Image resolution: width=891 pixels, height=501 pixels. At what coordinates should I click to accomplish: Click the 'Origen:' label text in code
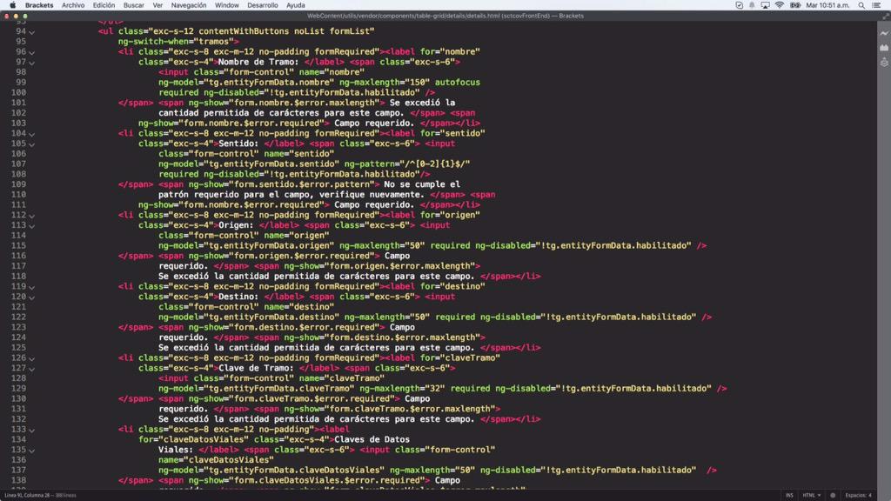click(x=236, y=225)
